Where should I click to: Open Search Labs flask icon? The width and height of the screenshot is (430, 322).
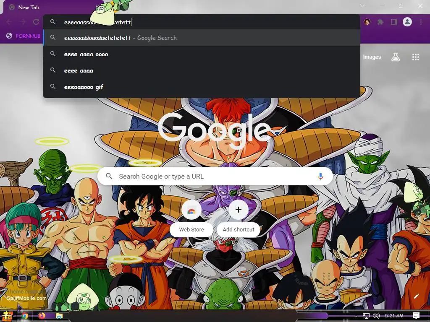(x=395, y=57)
